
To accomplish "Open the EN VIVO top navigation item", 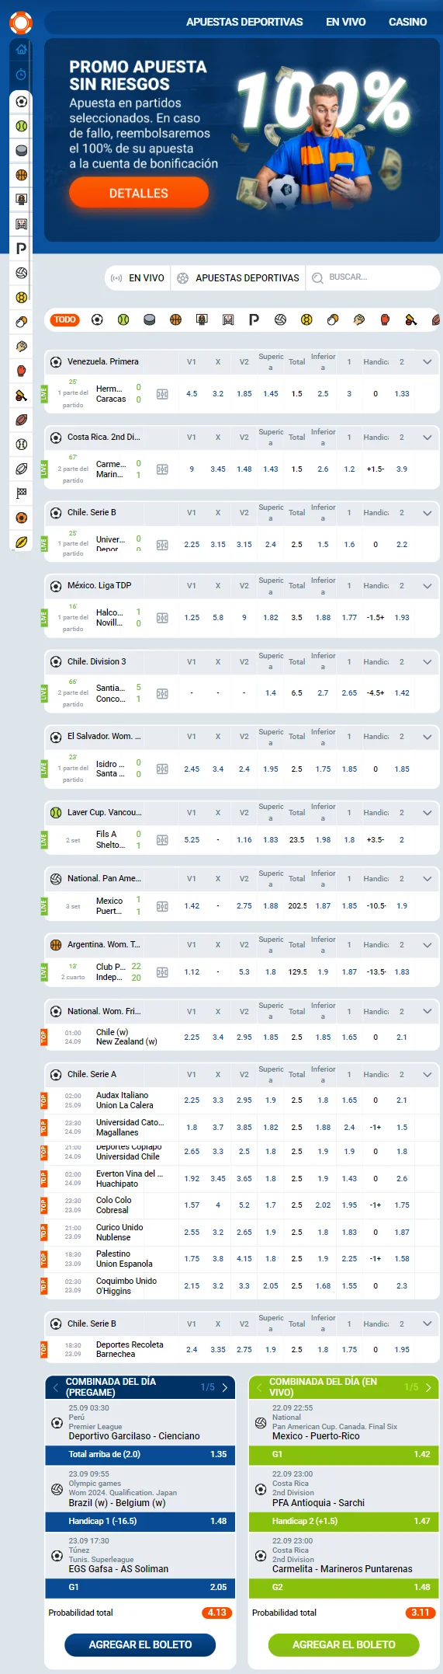I will click(346, 22).
